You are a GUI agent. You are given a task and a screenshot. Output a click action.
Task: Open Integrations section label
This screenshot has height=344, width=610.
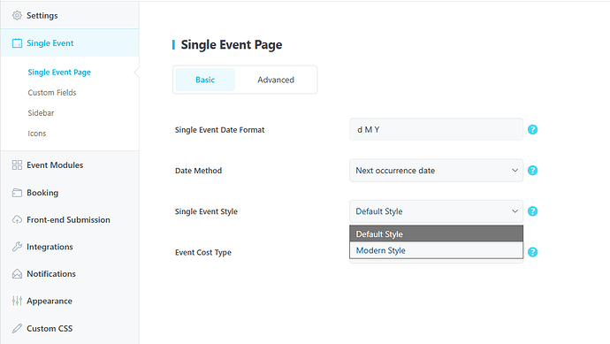click(50, 247)
